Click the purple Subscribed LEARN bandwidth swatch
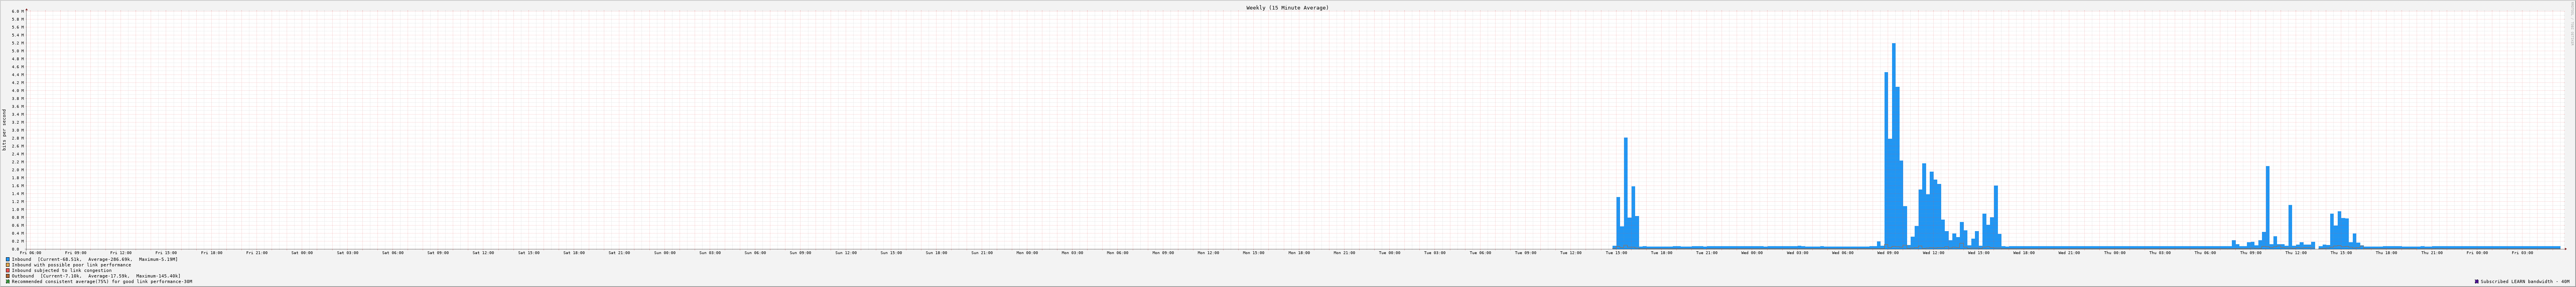 2477,281
